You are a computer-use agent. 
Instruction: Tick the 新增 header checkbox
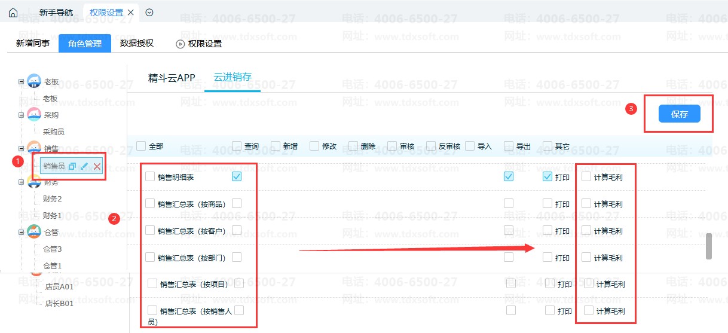pyautogui.click(x=276, y=145)
